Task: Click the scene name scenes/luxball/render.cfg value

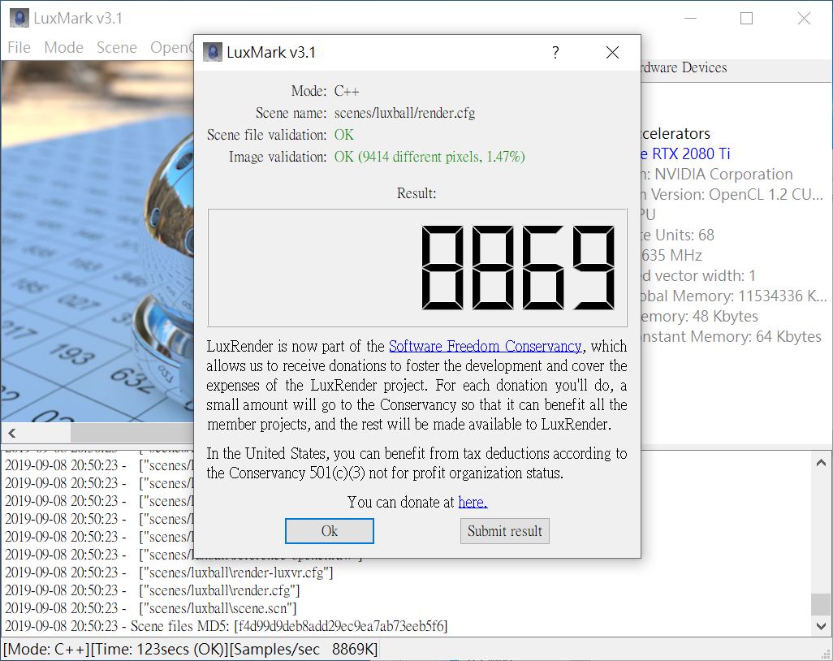Action: (x=404, y=113)
